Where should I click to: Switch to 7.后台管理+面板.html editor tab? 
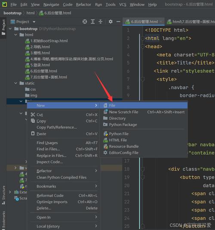tap(191, 22)
